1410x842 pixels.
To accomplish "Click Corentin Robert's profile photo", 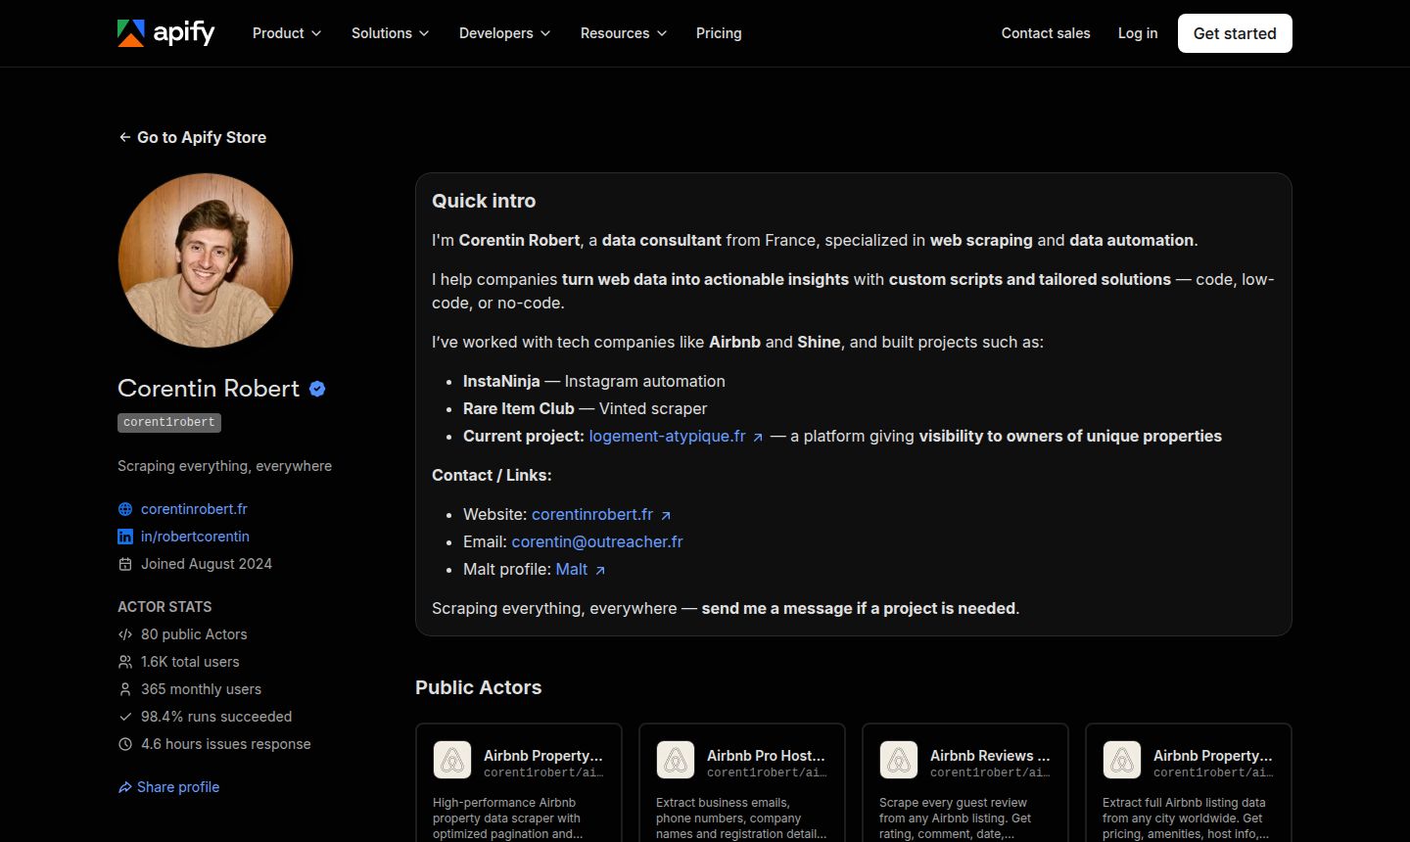I will point(206,260).
